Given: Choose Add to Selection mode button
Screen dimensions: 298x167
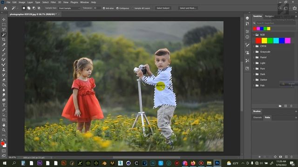Looking at the screenshot, I should point(29,8).
